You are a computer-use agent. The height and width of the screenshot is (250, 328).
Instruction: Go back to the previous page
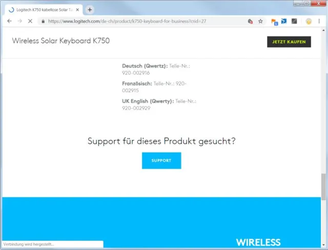tap(9, 21)
